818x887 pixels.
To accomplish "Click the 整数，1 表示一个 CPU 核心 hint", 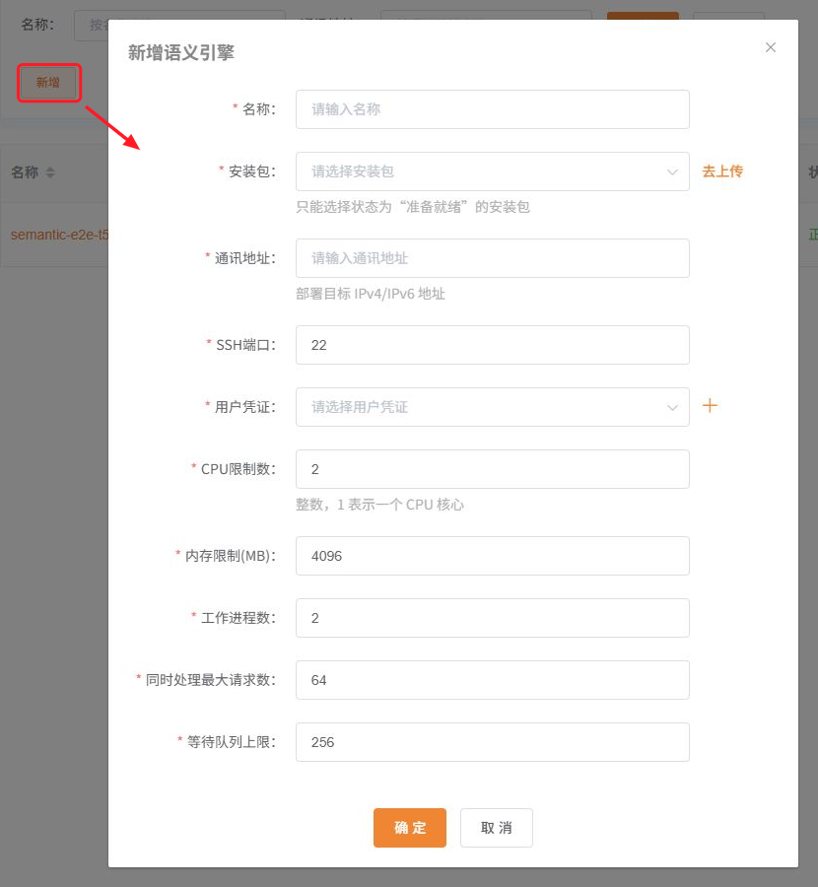I will tap(379, 505).
